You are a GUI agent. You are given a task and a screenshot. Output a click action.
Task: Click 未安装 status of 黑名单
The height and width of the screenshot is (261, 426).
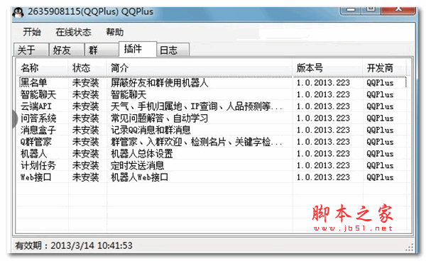86,83
